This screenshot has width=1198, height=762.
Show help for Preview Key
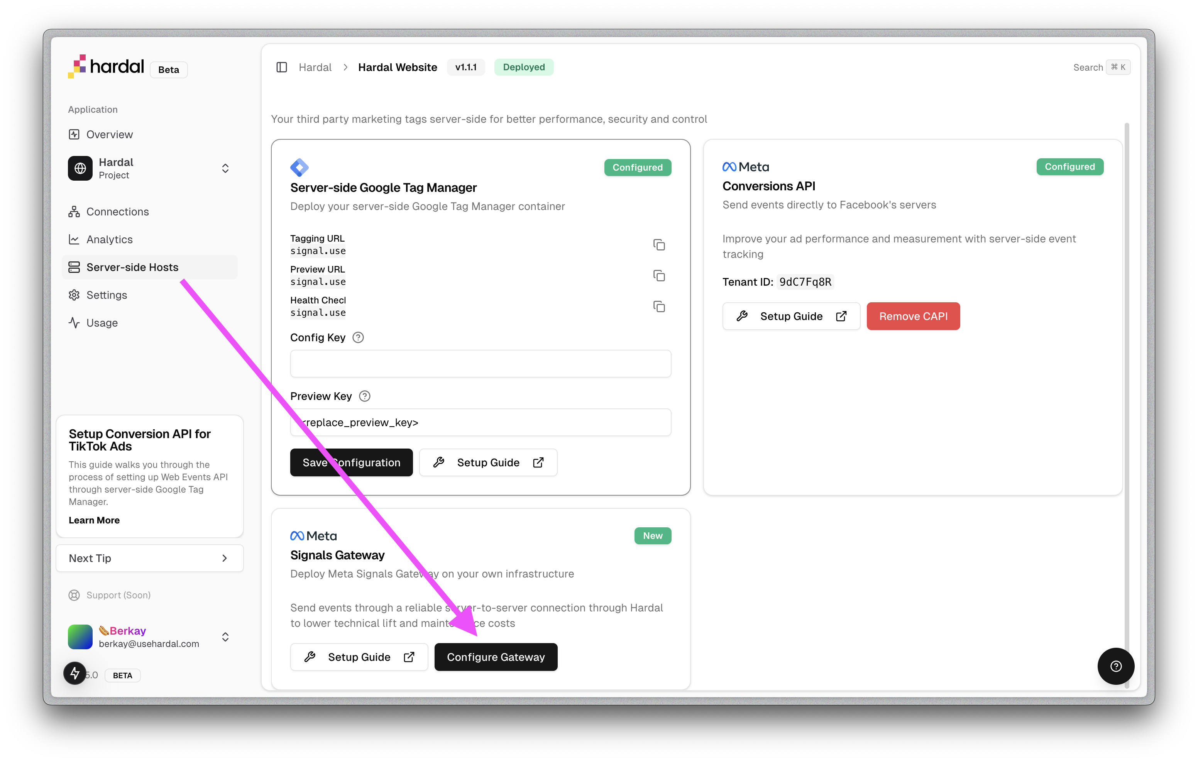365,396
